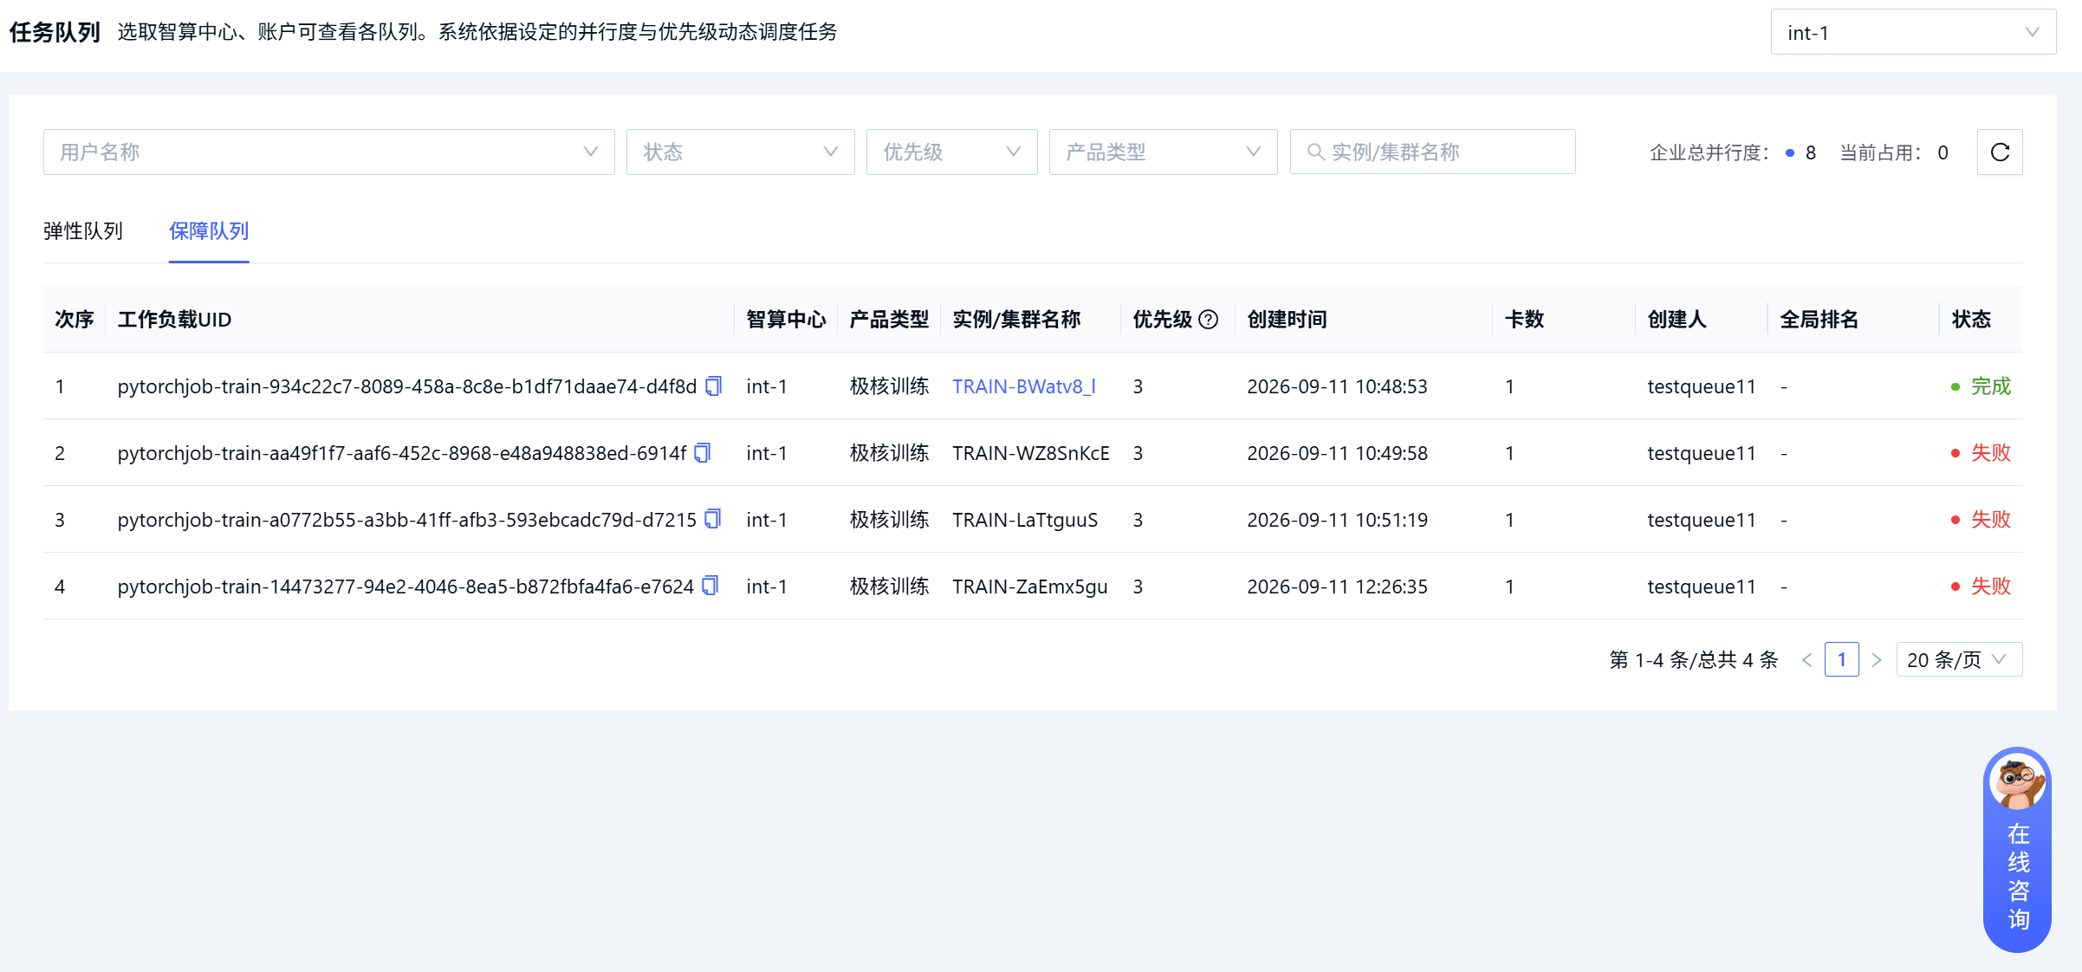The image size is (2082, 972).
Task: Expand the 状态 filter dropdown
Action: pos(741,152)
